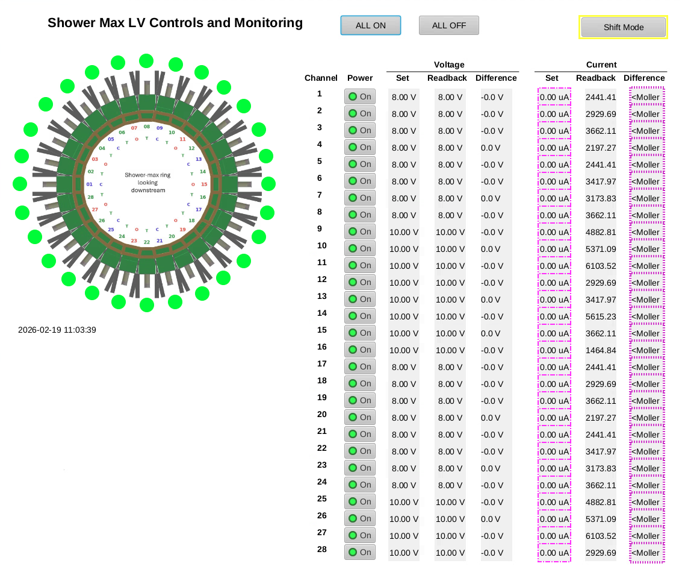Click the Shower-max ring center label
This screenshot has height=578, width=682.
tap(147, 183)
